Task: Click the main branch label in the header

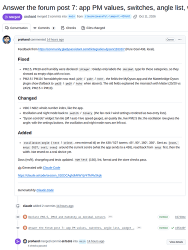Action: tap(72, 16)
